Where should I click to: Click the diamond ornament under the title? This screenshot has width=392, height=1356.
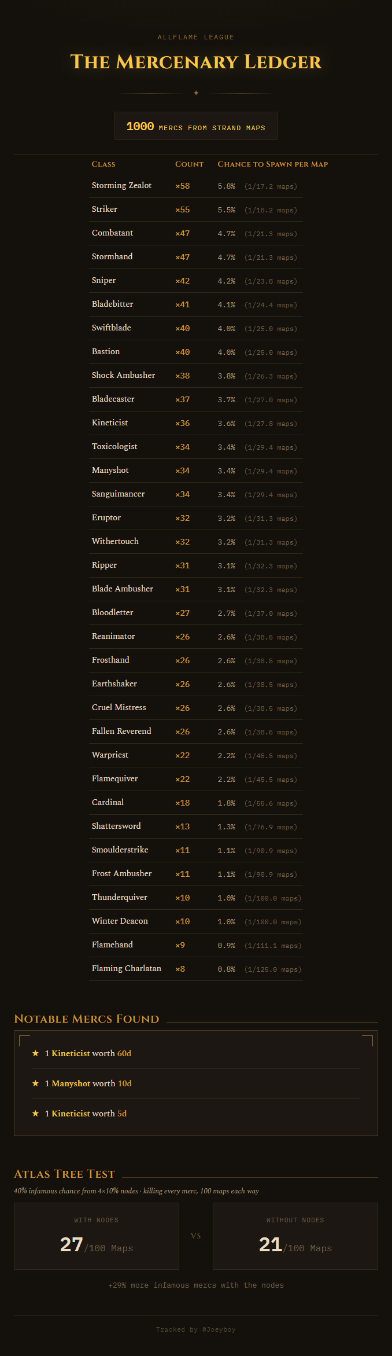click(196, 93)
